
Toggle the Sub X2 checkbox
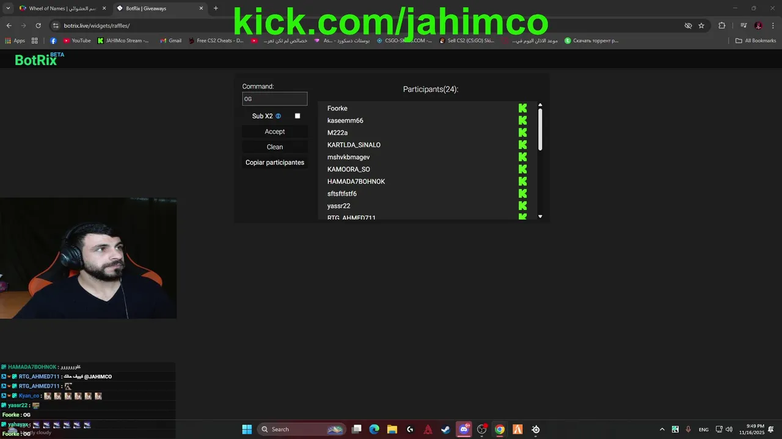click(298, 116)
